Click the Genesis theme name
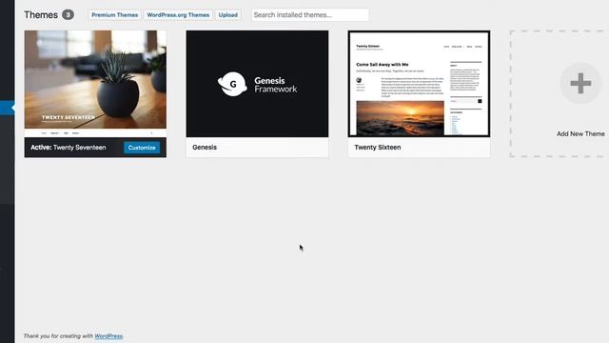Viewport: 609px width, 343px height. tap(205, 148)
